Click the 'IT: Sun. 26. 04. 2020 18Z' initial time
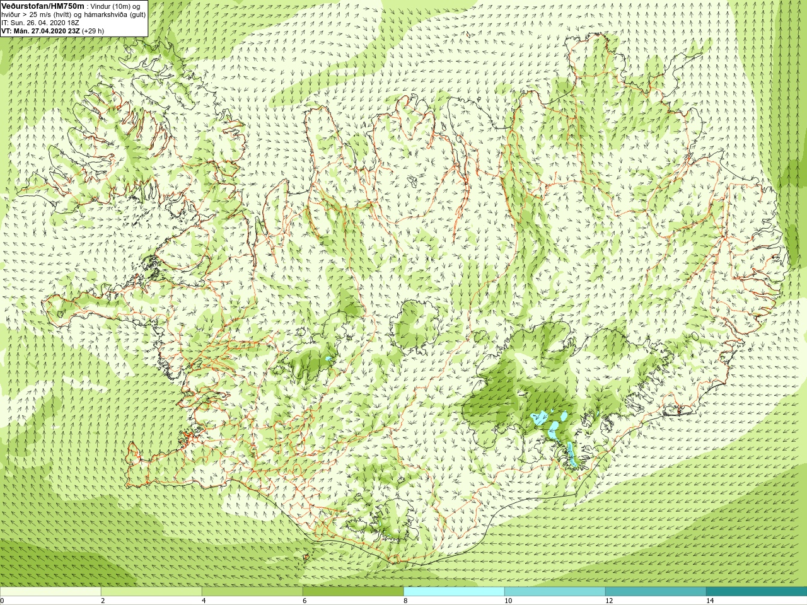 point(40,22)
